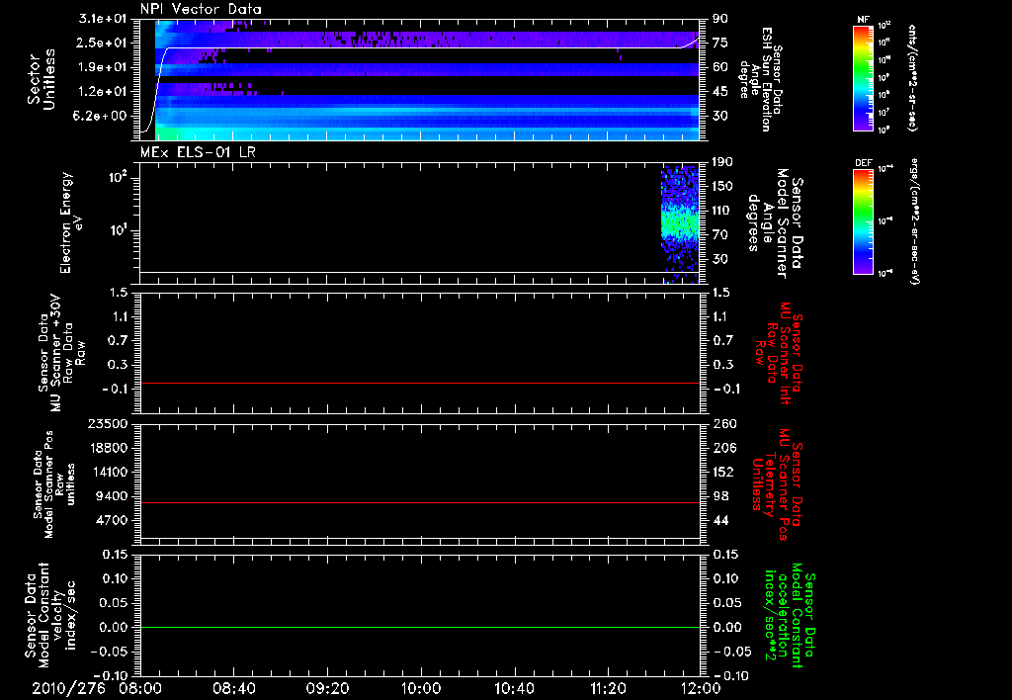Click the red 'MU Scanner Int' axis title

coord(779,353)
